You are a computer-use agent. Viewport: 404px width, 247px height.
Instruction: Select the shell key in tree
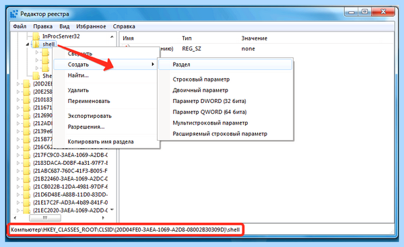(x=48, y=44)
